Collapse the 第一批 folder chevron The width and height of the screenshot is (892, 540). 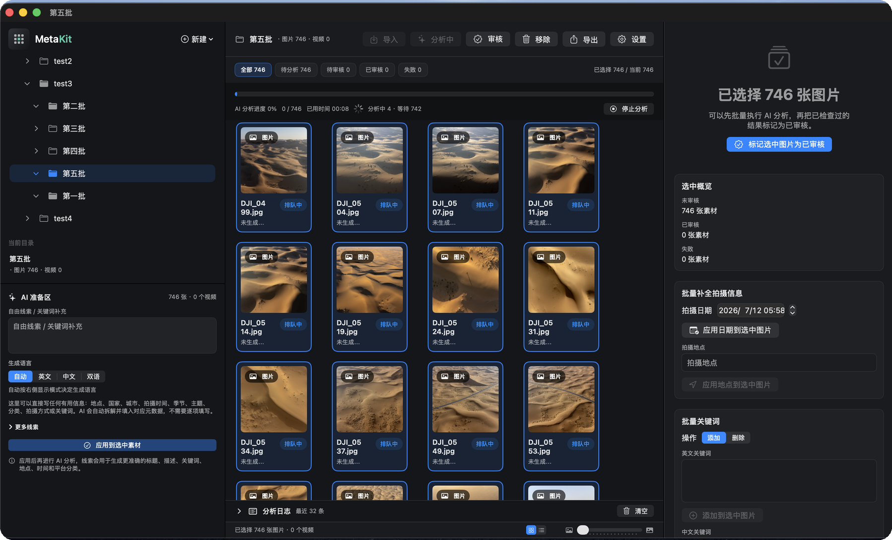pyautogui.click(x=36, y=196)
